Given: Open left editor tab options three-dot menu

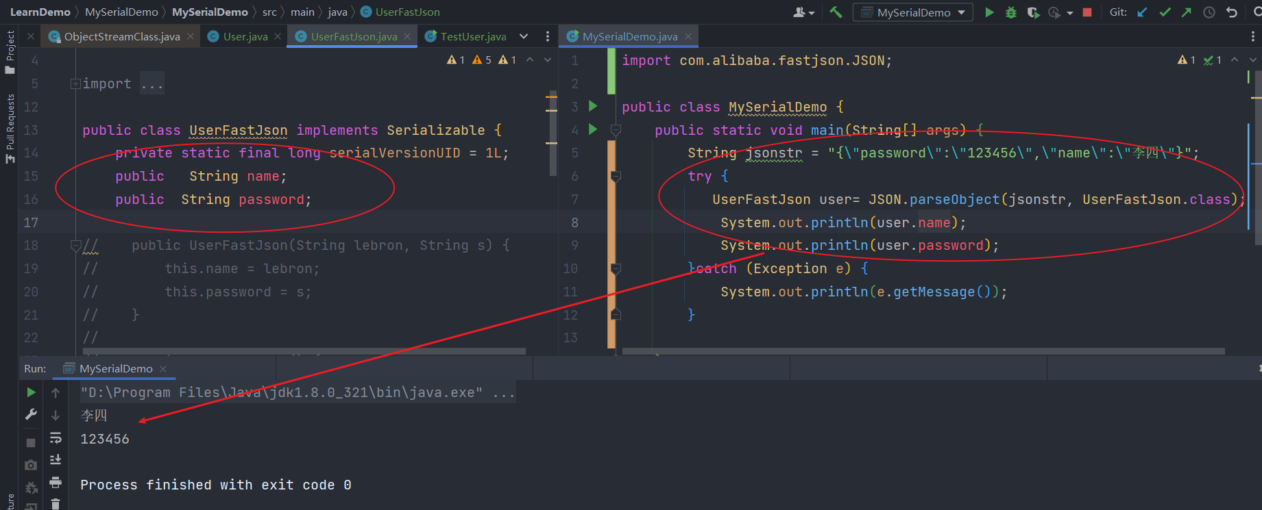Looking at the screenshot, I should coord(547,36).
